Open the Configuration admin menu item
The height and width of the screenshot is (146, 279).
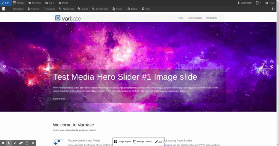point(100,9)
